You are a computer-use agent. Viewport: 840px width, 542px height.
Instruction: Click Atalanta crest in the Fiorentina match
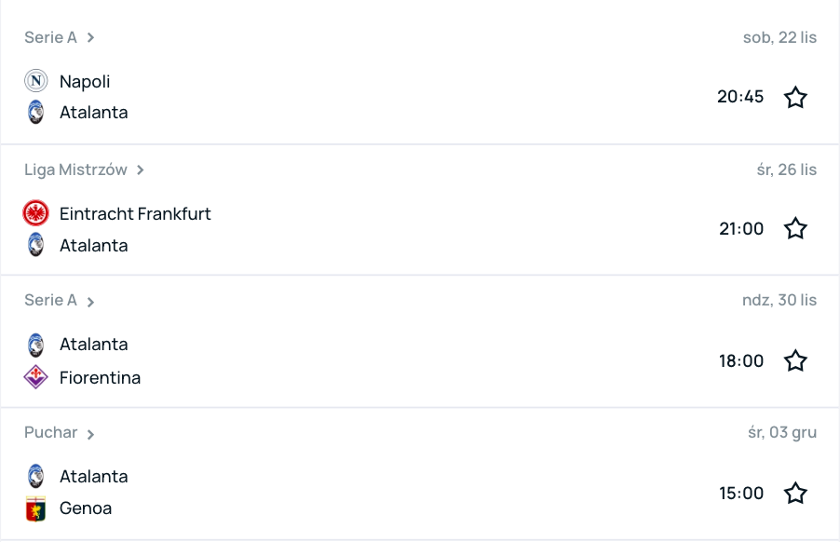tap(35, 345)
